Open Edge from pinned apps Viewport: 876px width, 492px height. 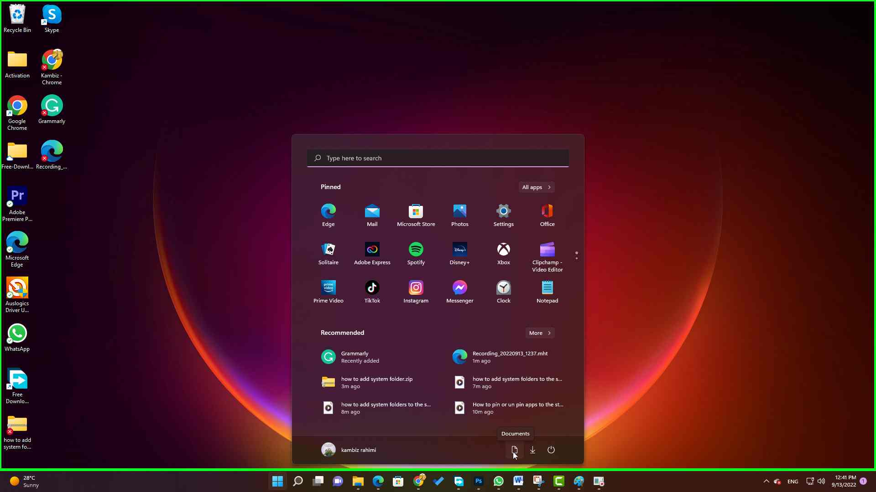pos(328,215)
